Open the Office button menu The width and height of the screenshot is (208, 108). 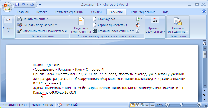click(7, 7)
